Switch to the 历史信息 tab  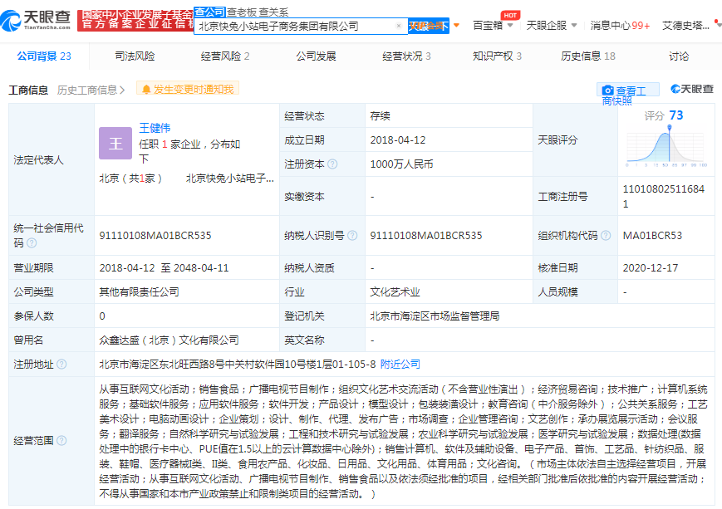click(588, 56)
